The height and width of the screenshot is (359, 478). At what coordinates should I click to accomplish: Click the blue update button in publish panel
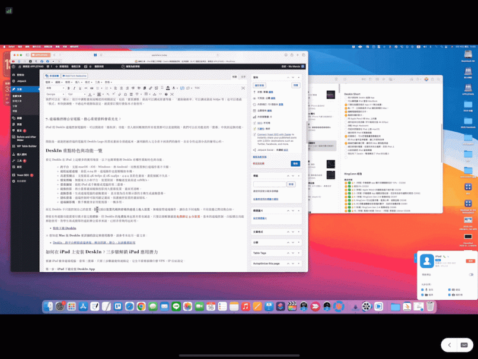point(295,163)
